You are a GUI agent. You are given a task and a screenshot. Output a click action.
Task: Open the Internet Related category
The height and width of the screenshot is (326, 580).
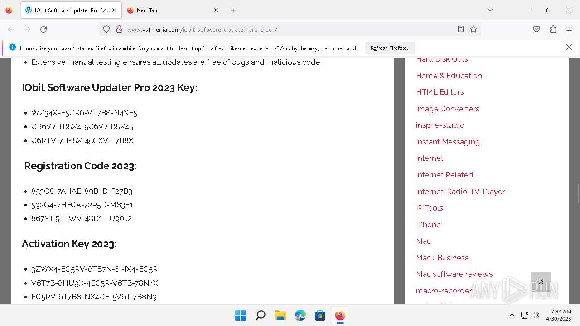(x=445, y=175)
